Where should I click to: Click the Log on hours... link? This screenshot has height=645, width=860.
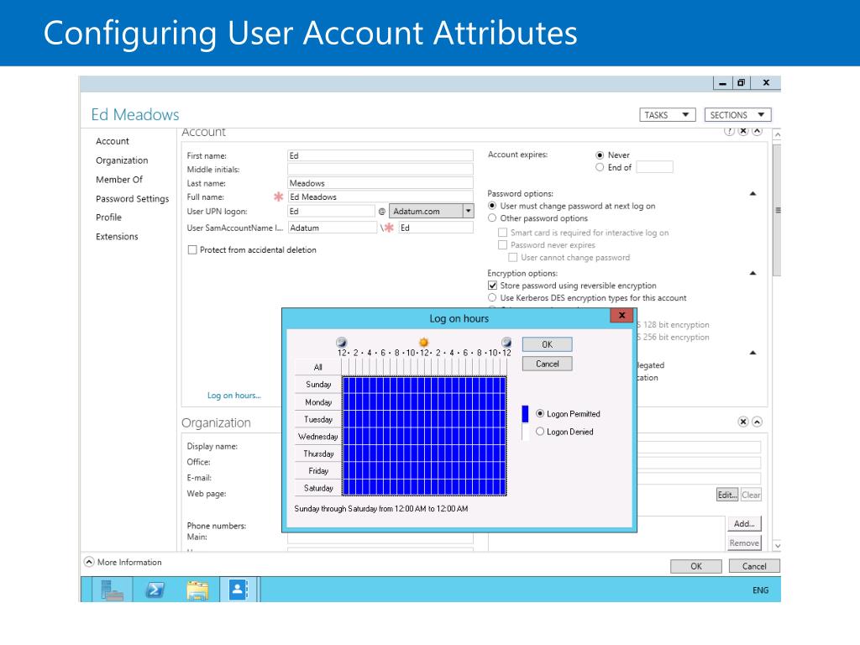click(233, 396)
